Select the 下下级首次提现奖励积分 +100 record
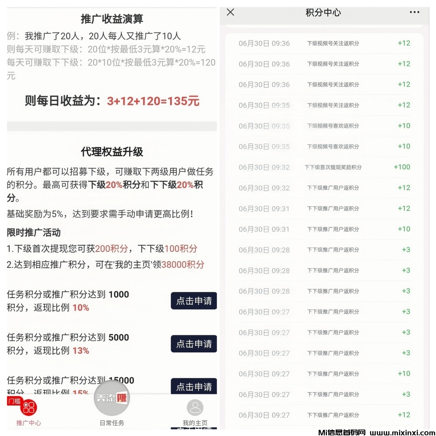436x436 pixels. click(324, 167)
